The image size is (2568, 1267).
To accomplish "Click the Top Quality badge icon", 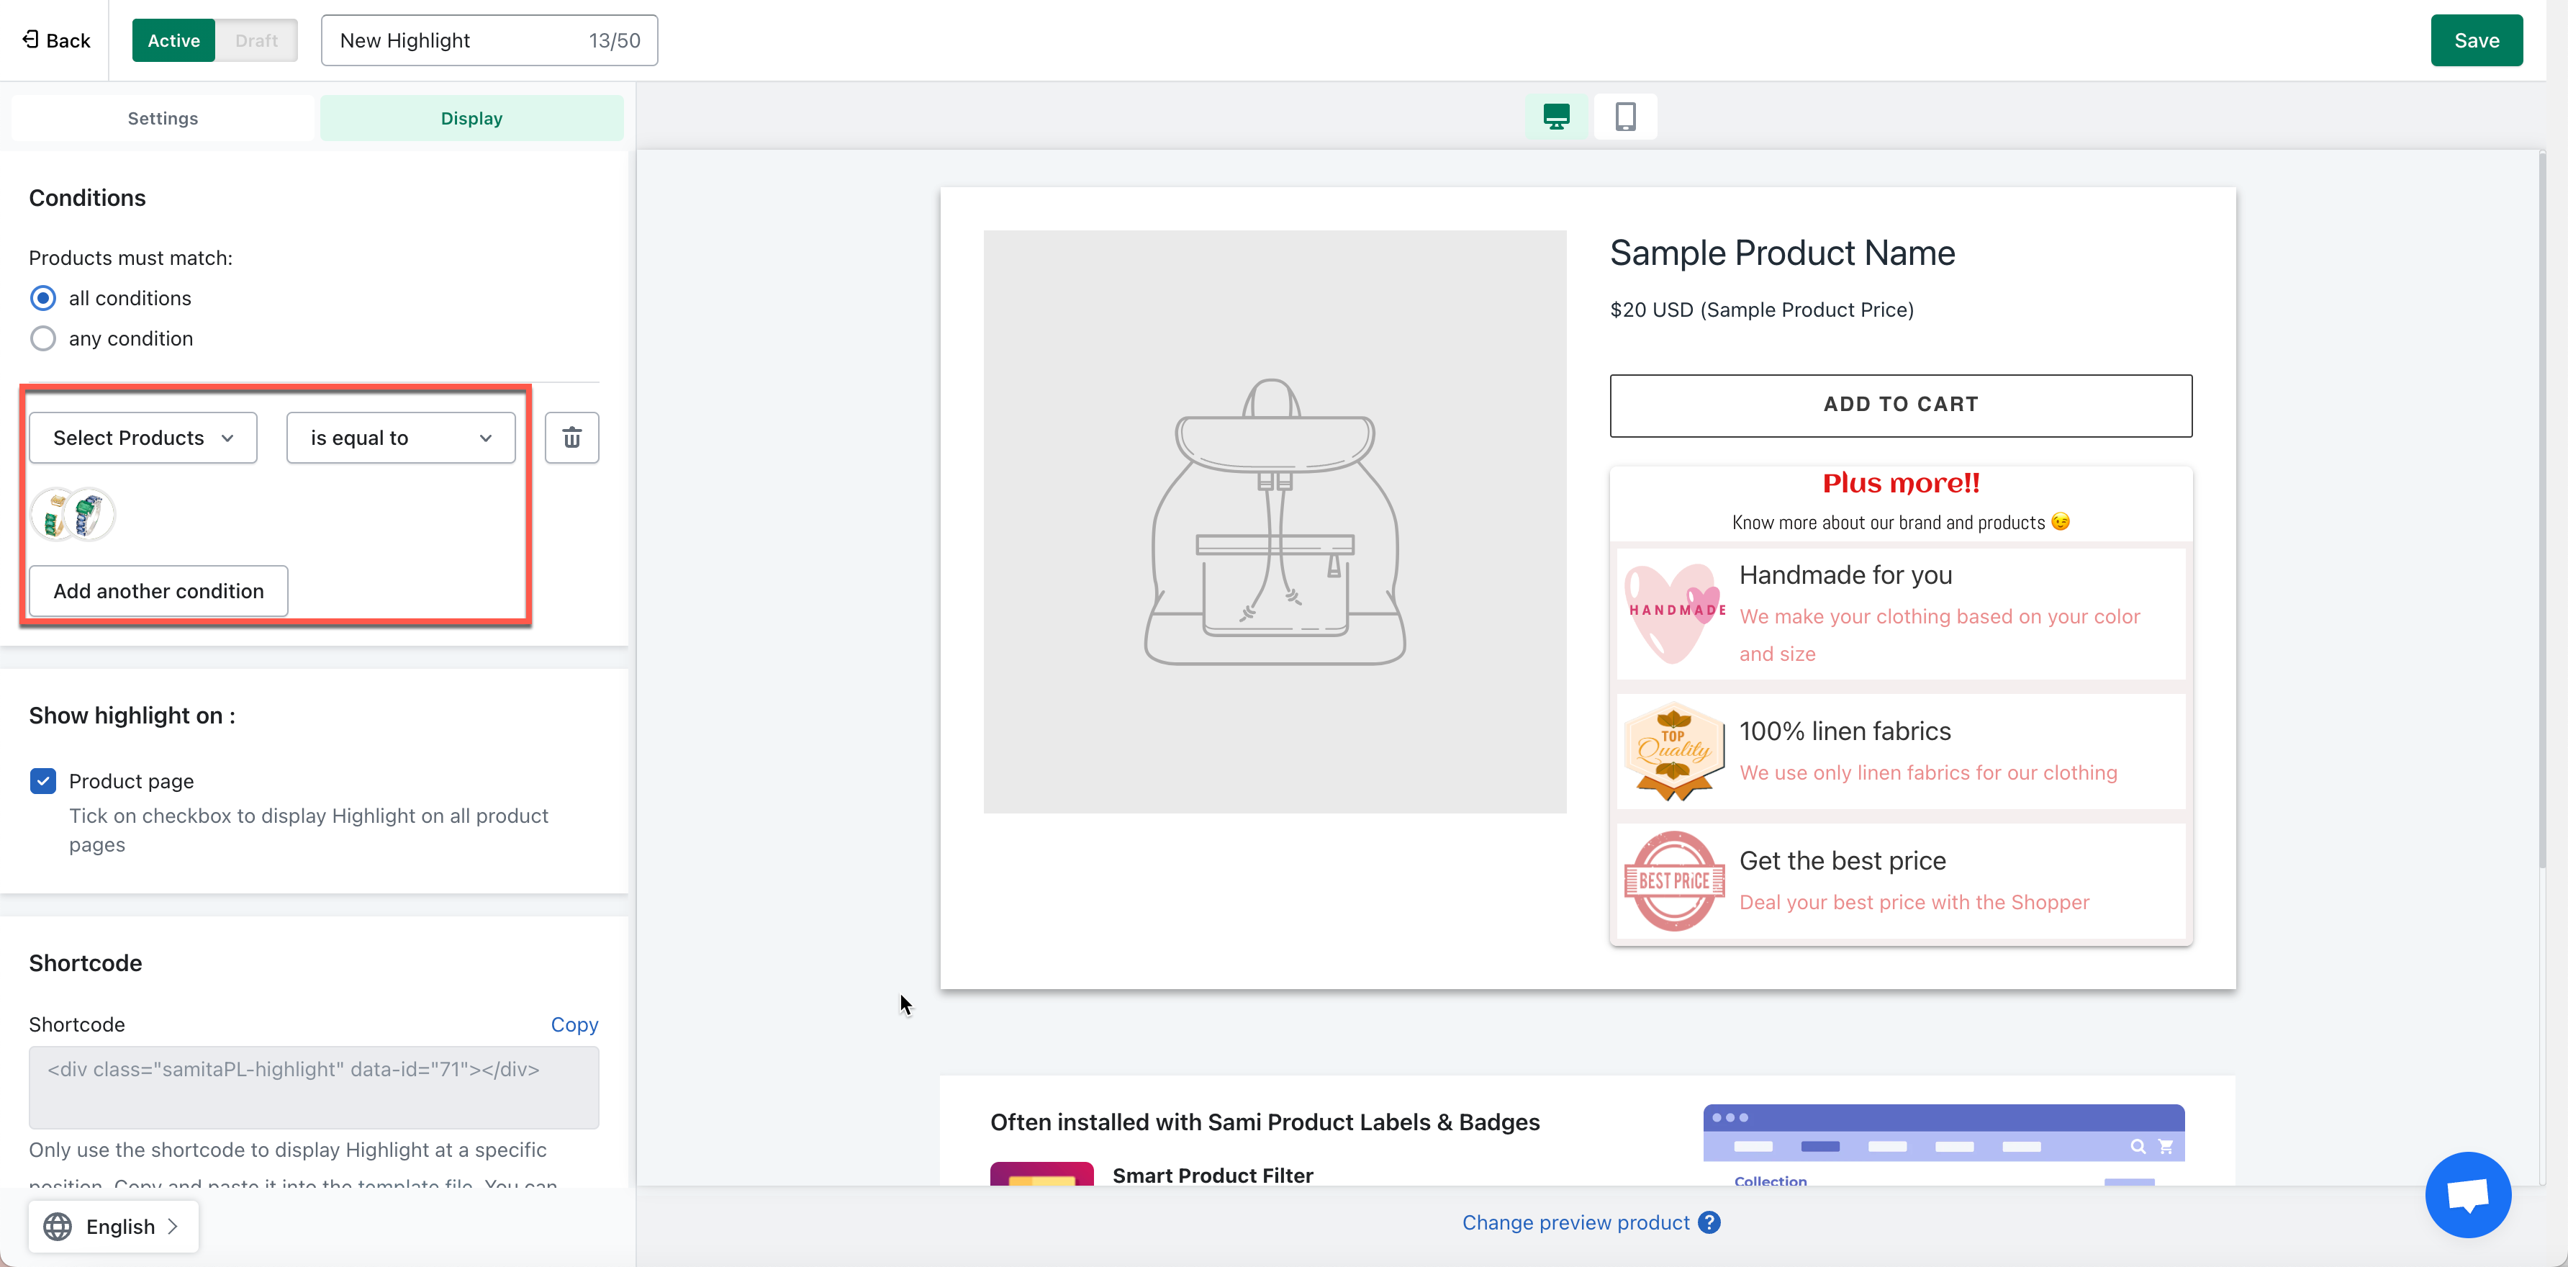I will [1675, 752].
